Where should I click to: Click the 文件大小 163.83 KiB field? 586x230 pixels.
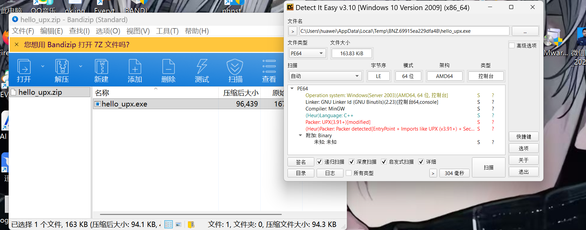click(352, 53)
